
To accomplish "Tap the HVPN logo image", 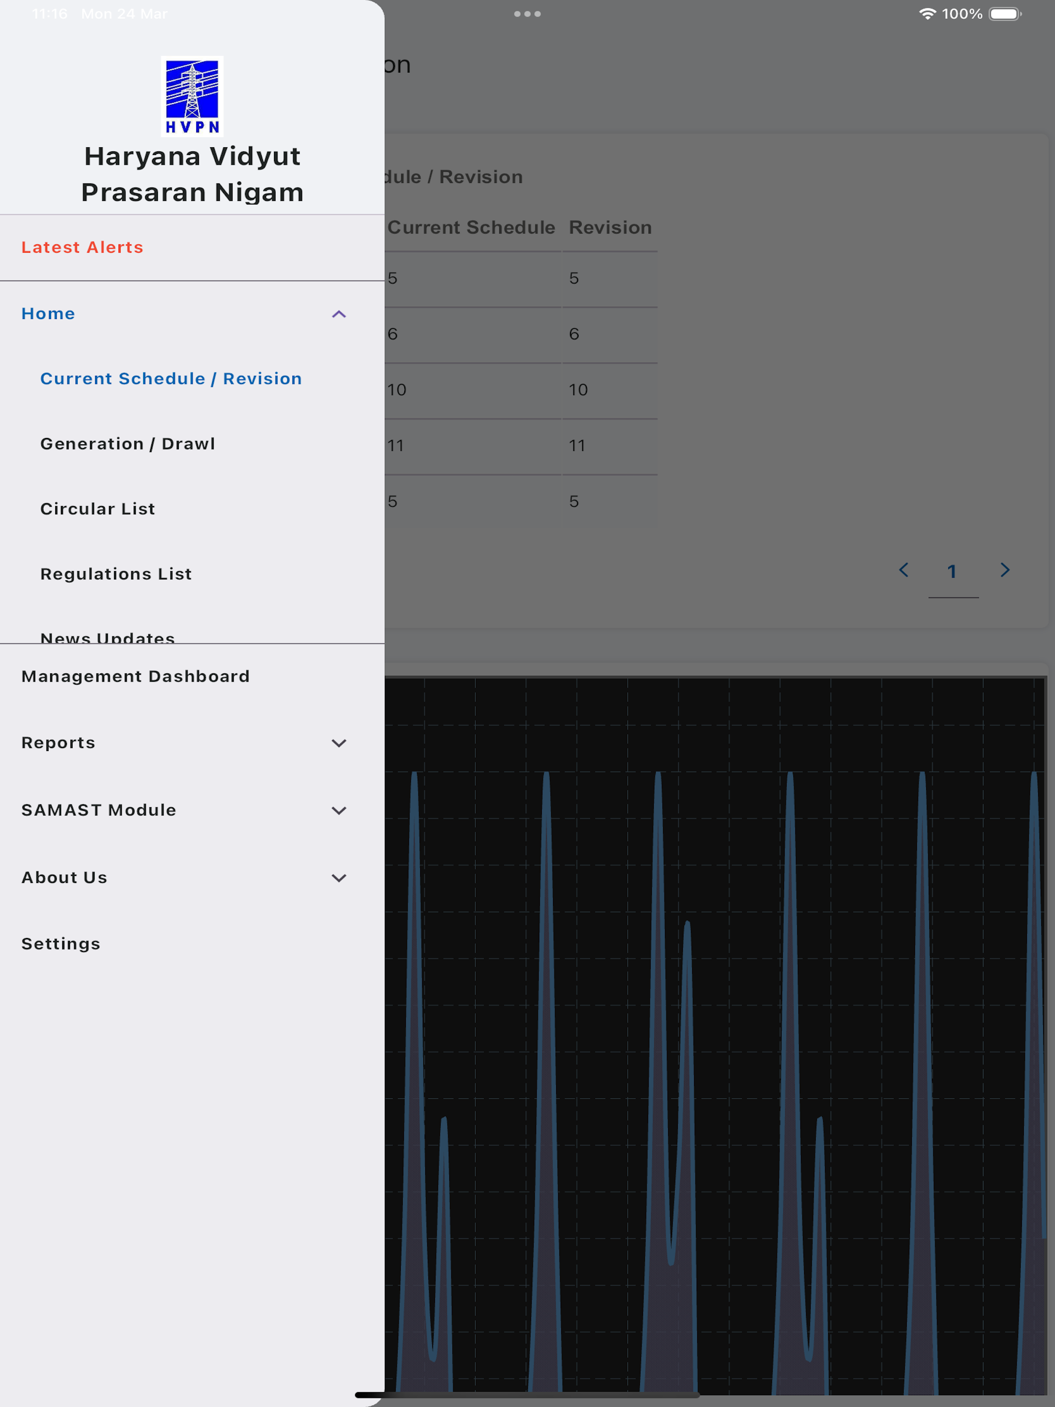I will point(192,96).
